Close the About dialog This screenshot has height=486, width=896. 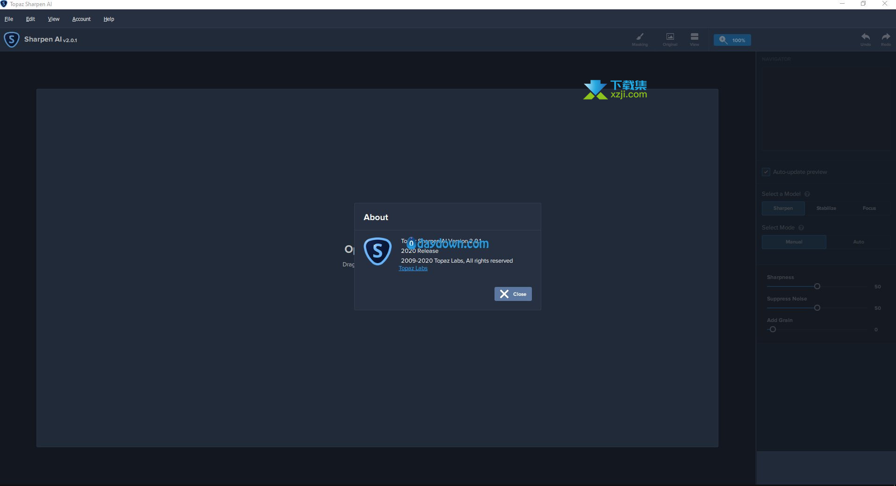click(513, 294)
